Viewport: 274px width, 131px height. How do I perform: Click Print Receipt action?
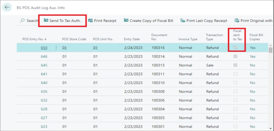pyautogui.click(x=102, y=21)
